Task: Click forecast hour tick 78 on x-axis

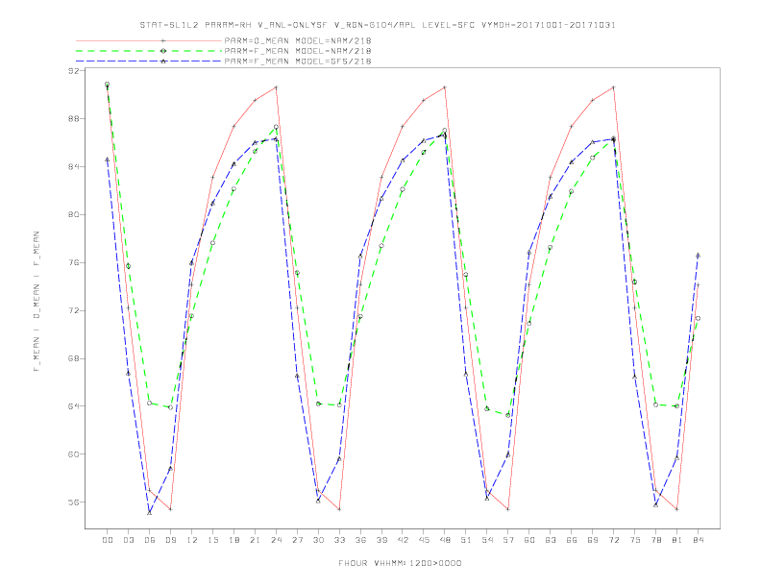Action: (x=655, y=540)
